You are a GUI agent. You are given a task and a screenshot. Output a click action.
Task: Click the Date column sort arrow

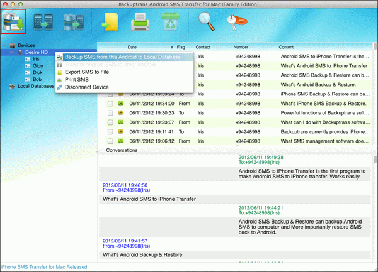[x=172, y=47]
